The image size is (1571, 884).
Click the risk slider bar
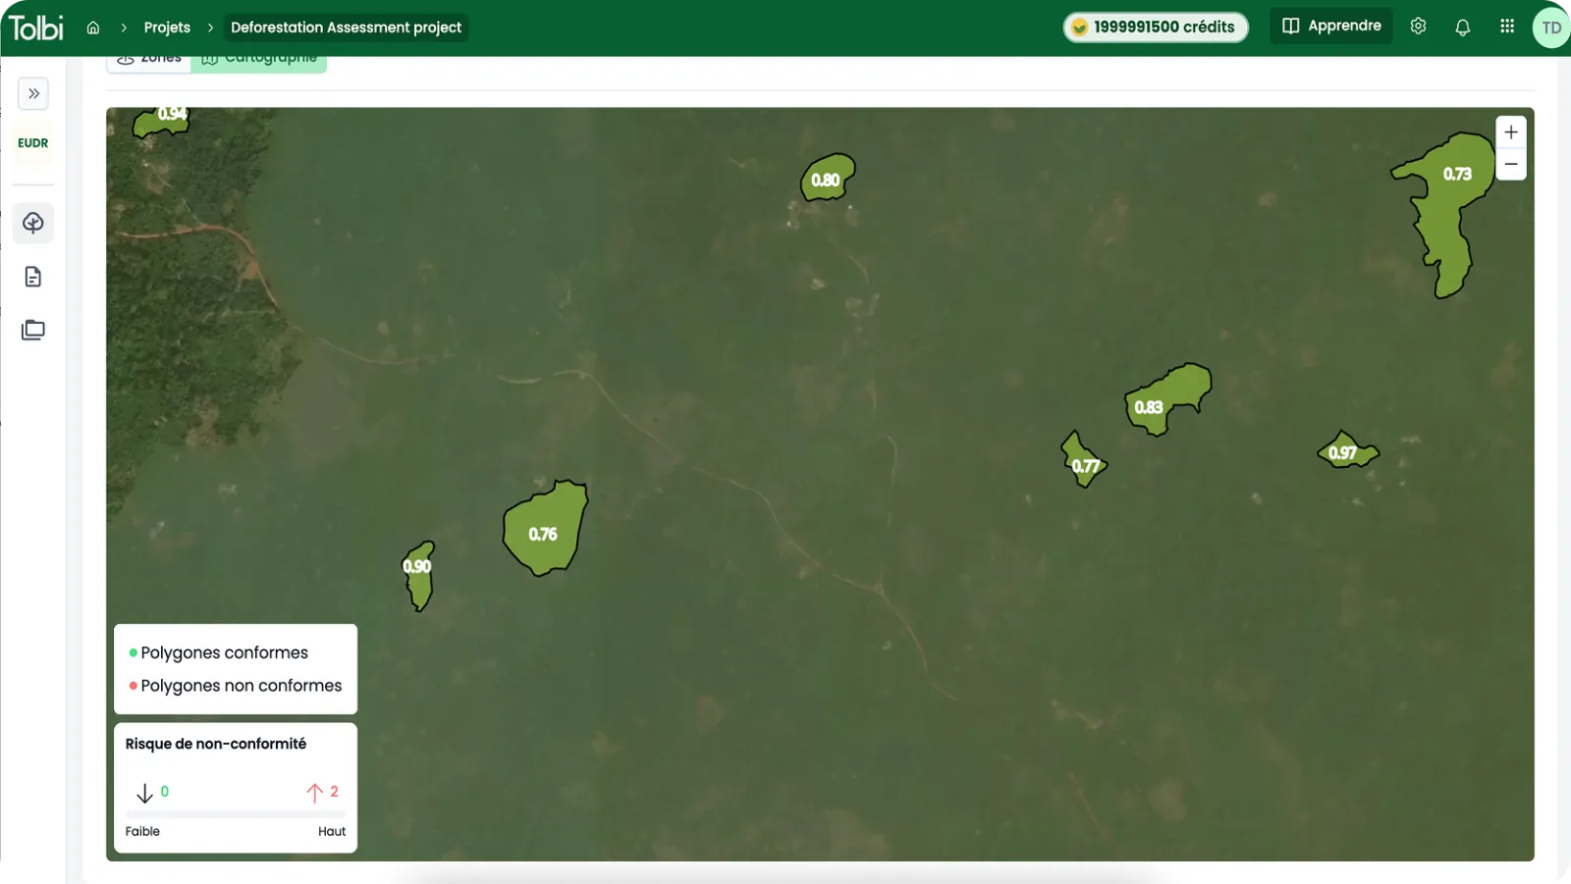[x=236, y=814]
